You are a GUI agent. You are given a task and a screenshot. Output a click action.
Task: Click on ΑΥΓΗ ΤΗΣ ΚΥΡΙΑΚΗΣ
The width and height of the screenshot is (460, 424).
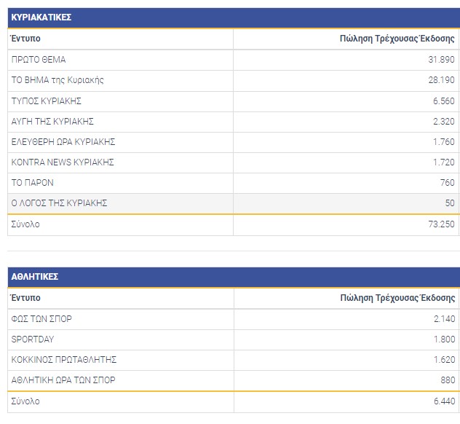pos(52,121)
